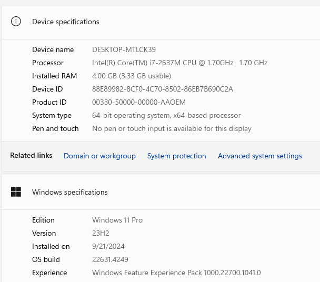This screenshot has height=282, width=320.
Task: Select the OS build value 22631.4249
Action: [110, 259]
